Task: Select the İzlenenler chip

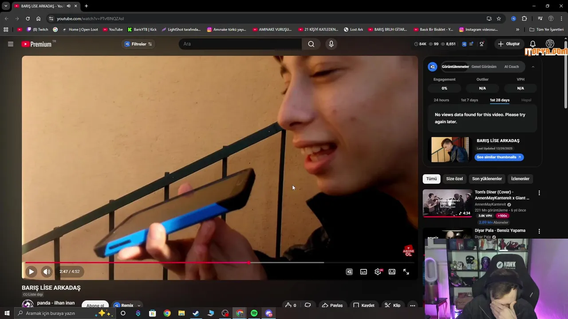Action: pos(520,179)
